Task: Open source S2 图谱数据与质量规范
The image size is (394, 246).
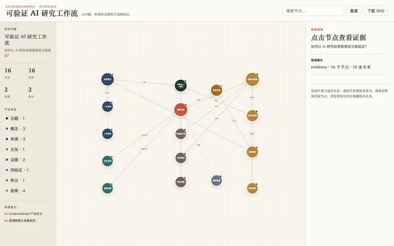Action: pyautogui.click(x=20, y=220)
